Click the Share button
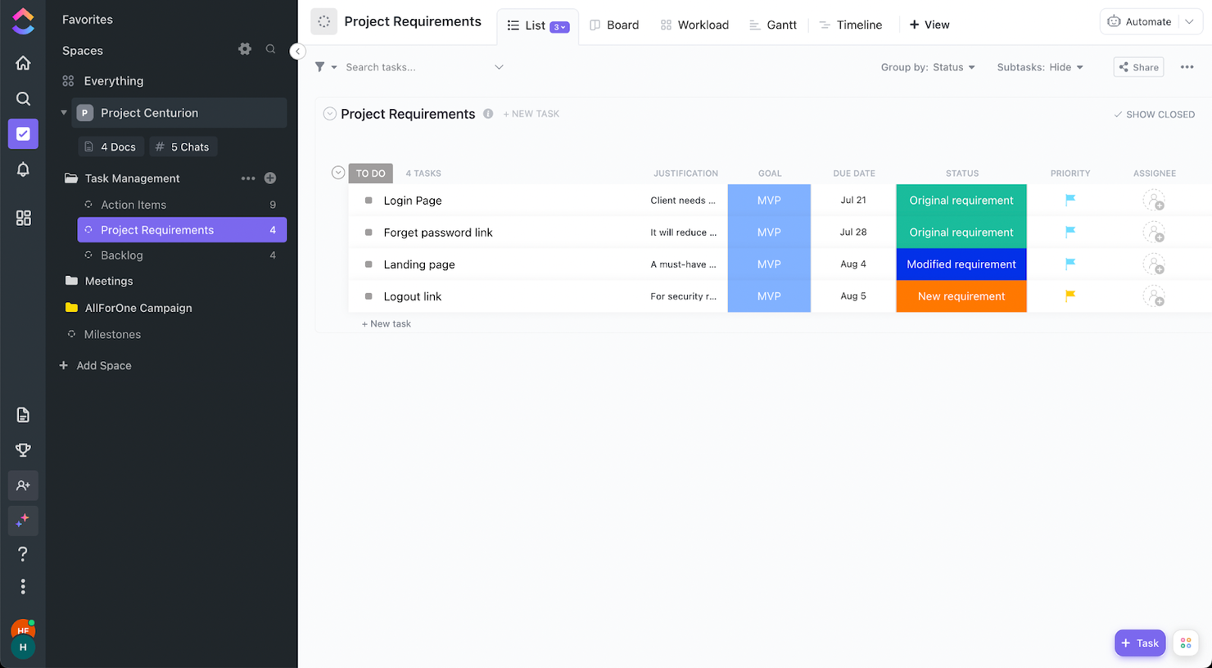Image resolution: width=1212 pixels, height=668 pixels. [x=1138, y=67]
